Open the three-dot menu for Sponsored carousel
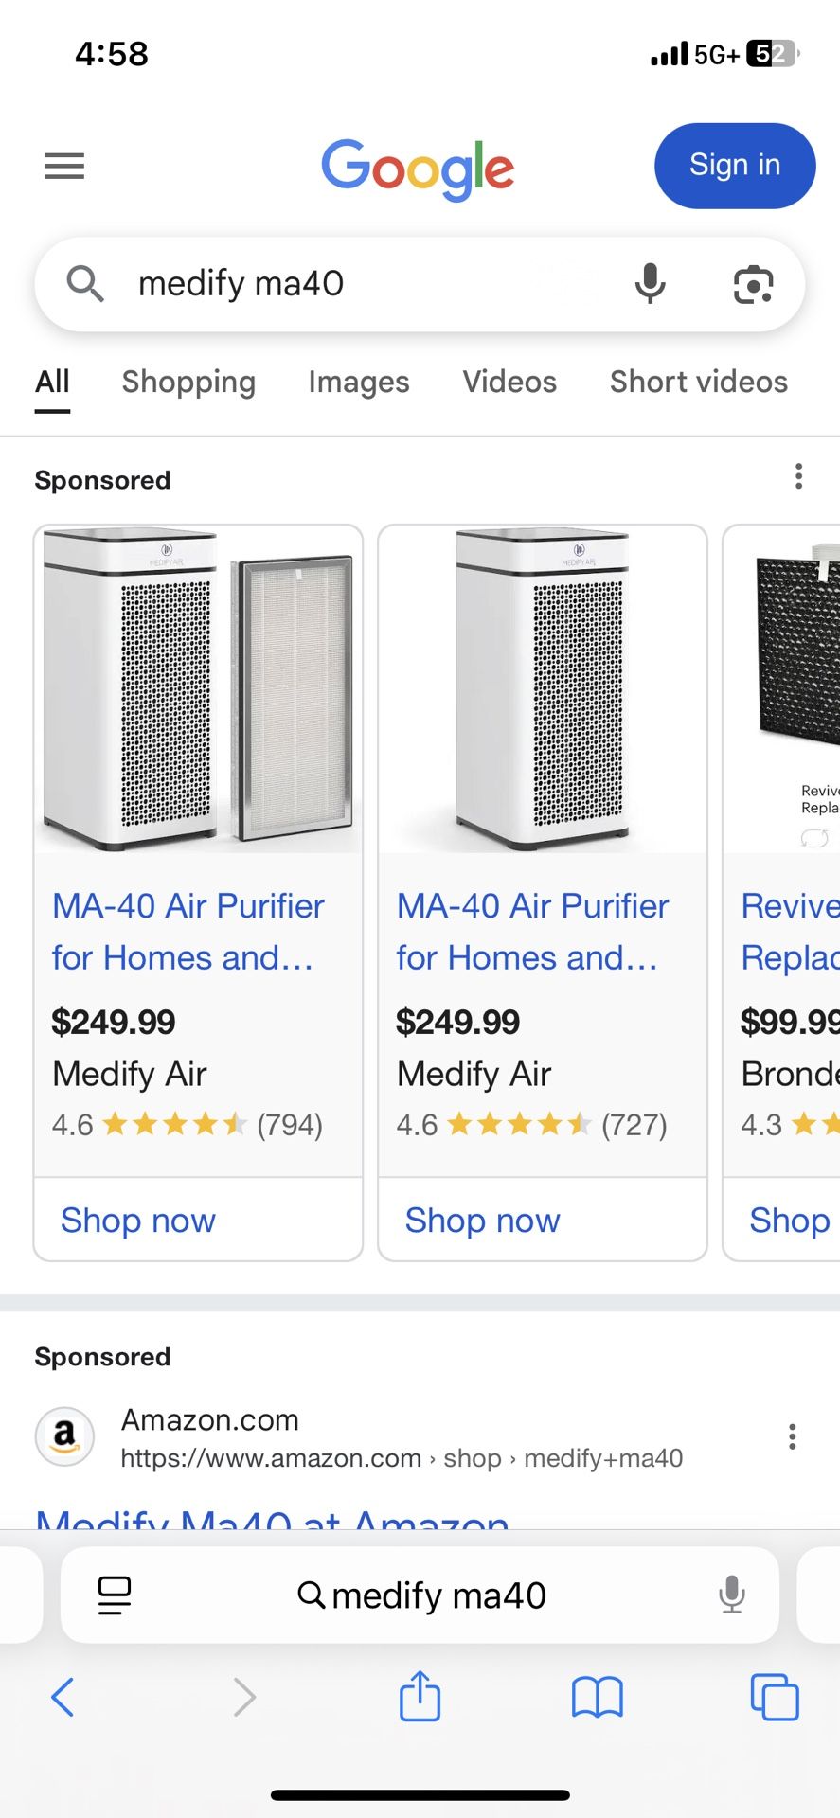 (798, 476)
